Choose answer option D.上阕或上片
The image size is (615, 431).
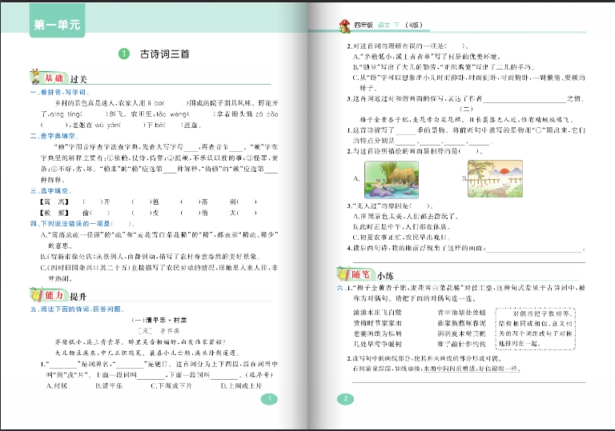click(240, 385)
